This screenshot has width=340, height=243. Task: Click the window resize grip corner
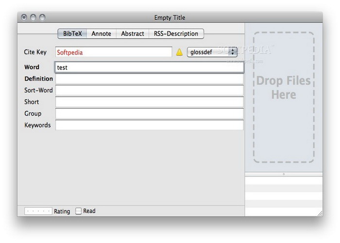click(320, 213)
